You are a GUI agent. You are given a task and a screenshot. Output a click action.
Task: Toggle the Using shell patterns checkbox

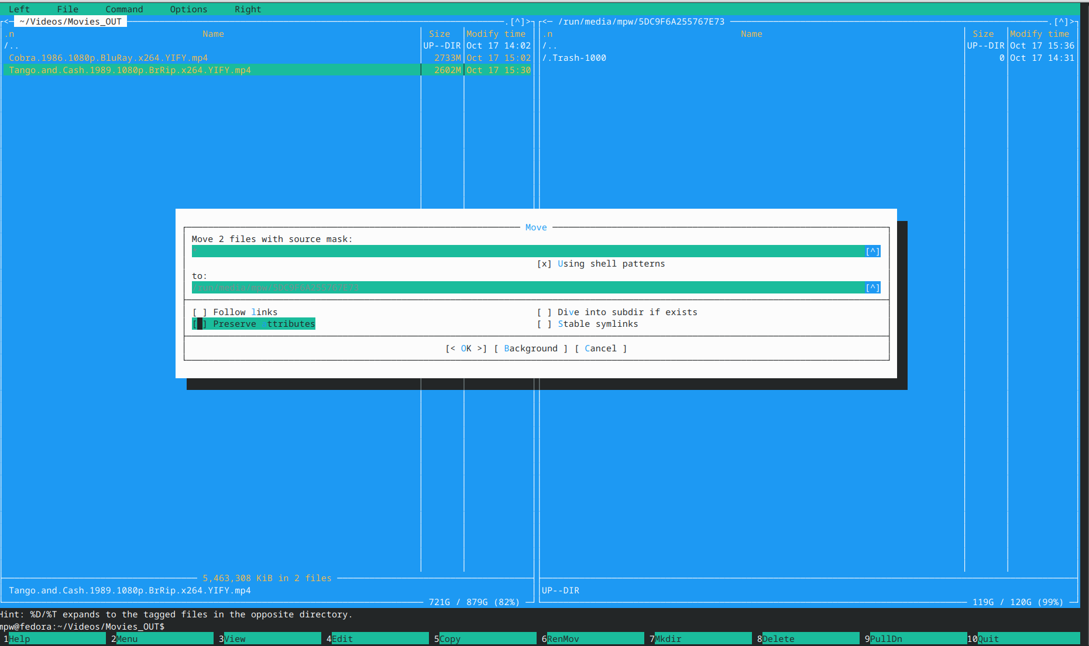544,264
